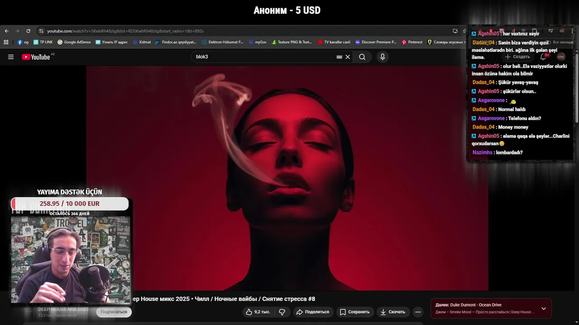This screenshot has height=325, width=579.
Task: Open the YouTube guide hamburger menu
Action: pyautogui.click(x=11, y=57)
